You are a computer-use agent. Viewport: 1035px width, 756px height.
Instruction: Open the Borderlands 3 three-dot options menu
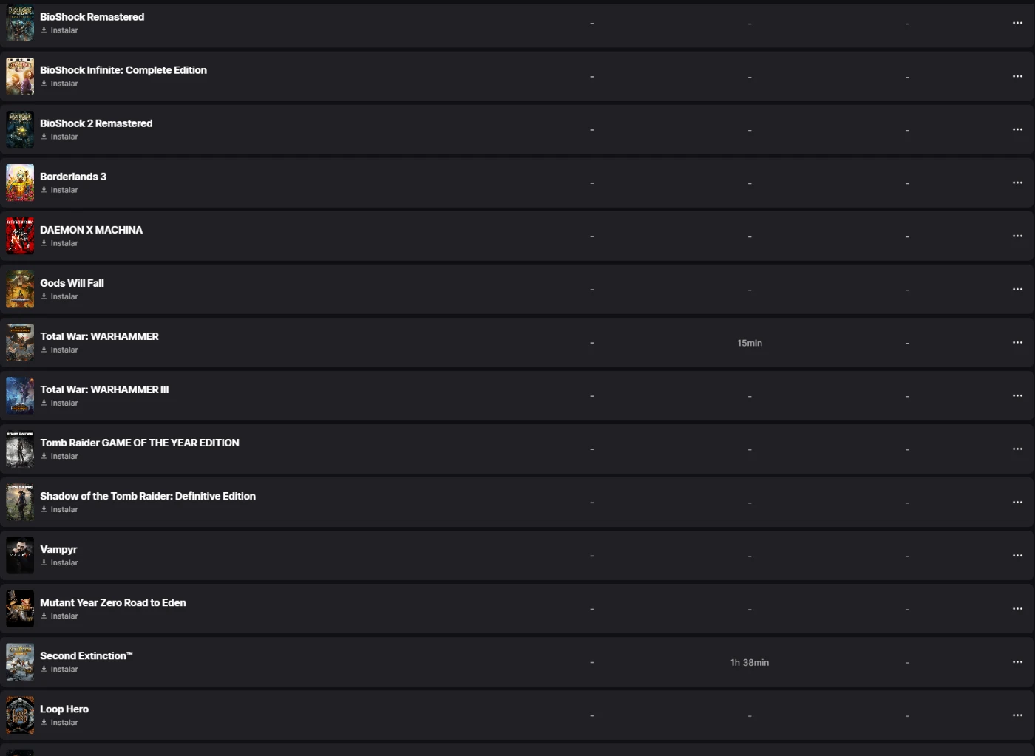click(x=1017, y=183)
